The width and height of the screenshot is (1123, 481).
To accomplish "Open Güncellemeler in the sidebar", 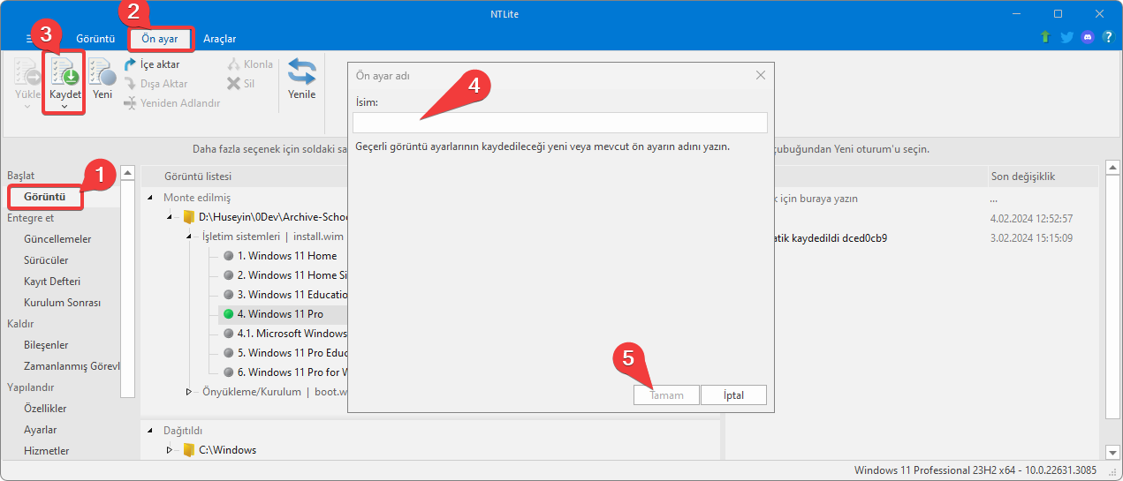I will tap(57, 239).
